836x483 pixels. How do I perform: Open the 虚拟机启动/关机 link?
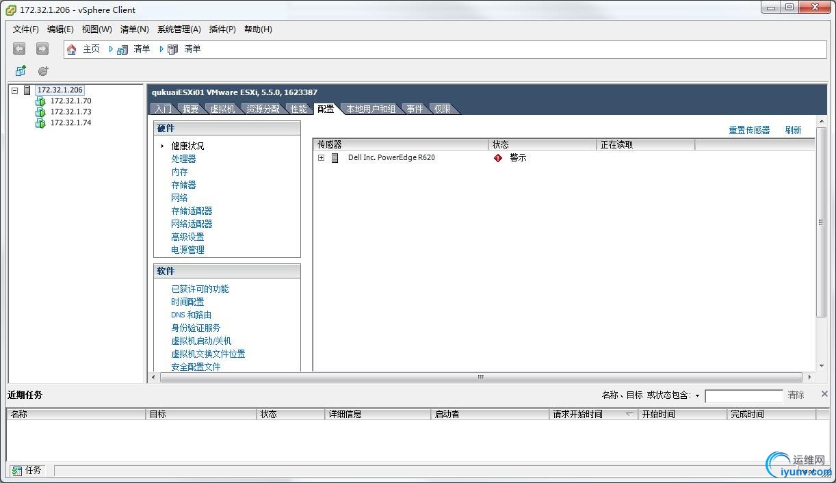coord(201,341)
